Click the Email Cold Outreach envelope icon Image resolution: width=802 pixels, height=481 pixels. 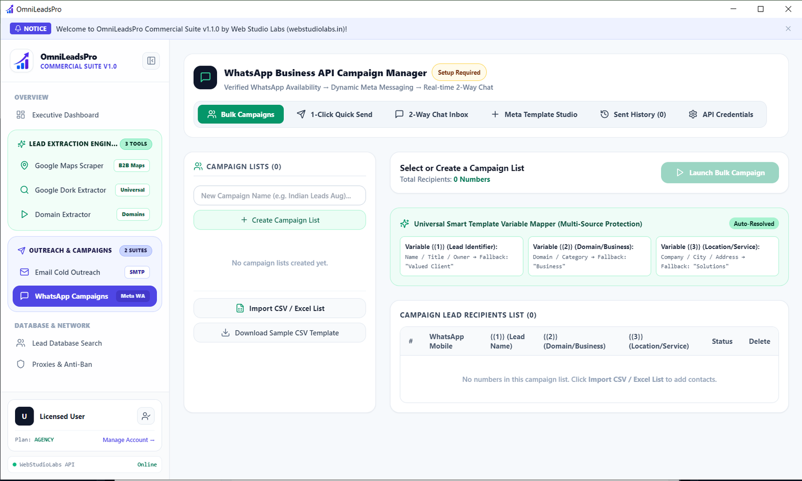tap(24, 272)
